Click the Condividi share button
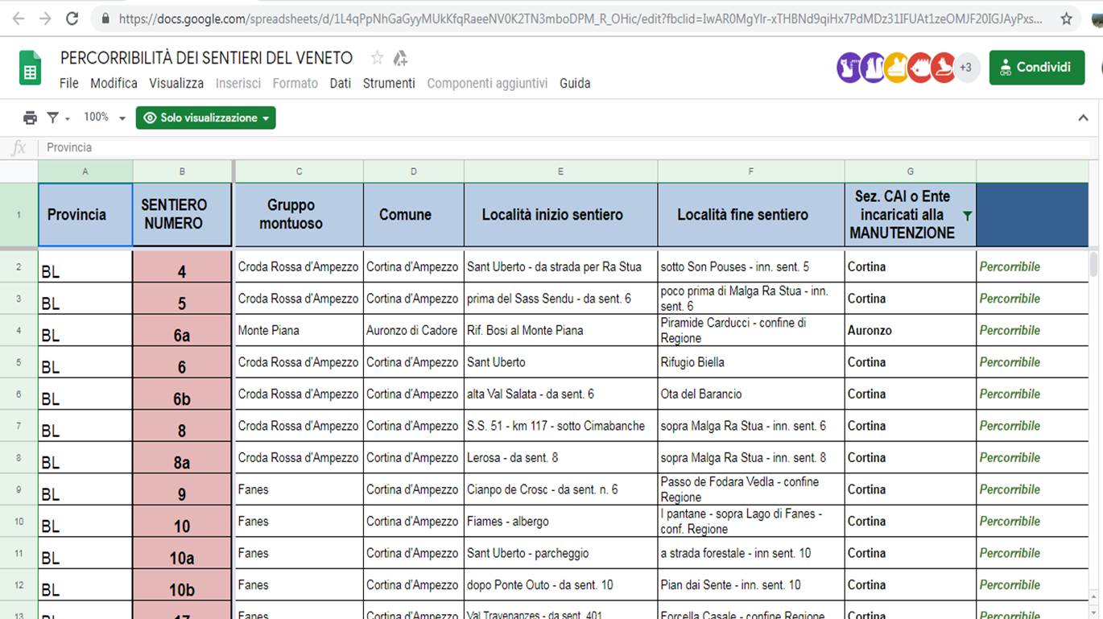The width and height of the screenshot is (1103, 619). pyautogui.click(x=1037, y=68)
